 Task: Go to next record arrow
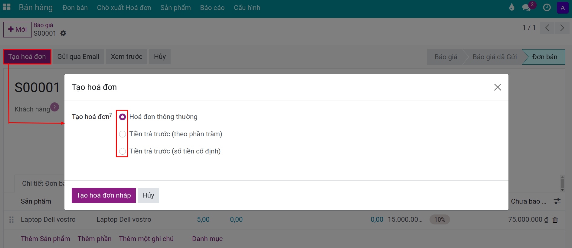562,28
